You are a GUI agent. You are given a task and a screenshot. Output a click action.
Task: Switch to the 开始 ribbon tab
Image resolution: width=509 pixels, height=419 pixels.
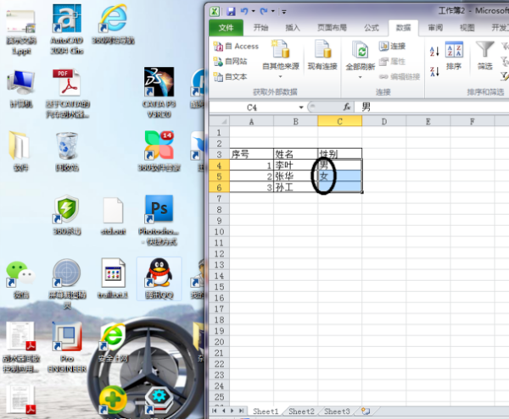click(260, 28)
